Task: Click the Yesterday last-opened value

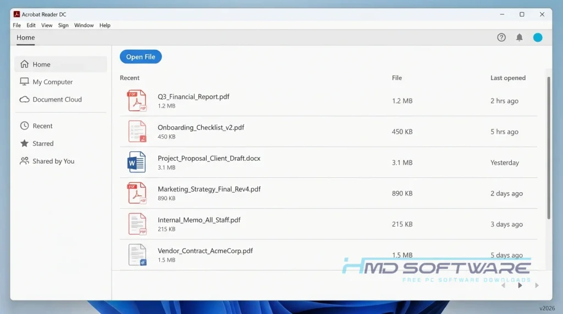Action: [x=505, y=162]
